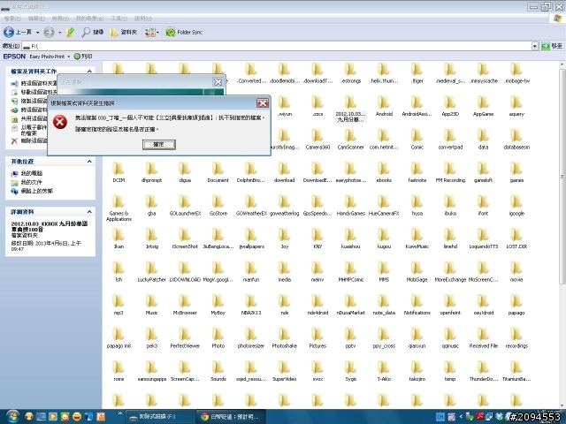
Task: Collapse the Other Places panel
Action: (89, 162)
